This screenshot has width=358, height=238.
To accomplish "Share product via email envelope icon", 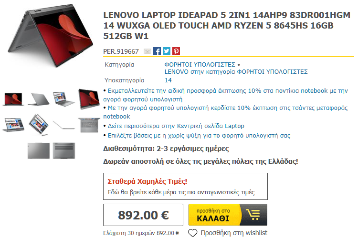I will (x=147, y=51).
